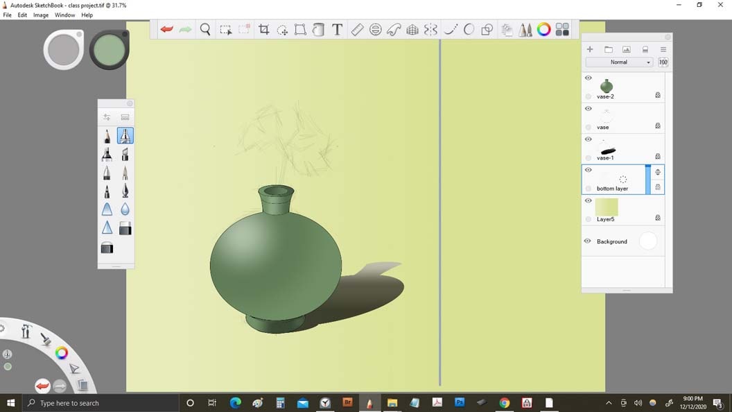Screen dimensions: 732x412
Task: Select the Transform tool
Action: coord(300,30)
